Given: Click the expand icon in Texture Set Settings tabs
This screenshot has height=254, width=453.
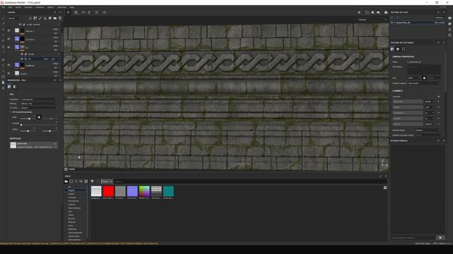Looking at the screenshot, I should tap(403, 49).
